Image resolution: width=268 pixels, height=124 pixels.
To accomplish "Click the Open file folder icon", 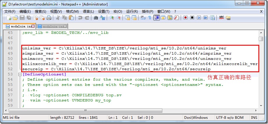I will pos(15,18).
